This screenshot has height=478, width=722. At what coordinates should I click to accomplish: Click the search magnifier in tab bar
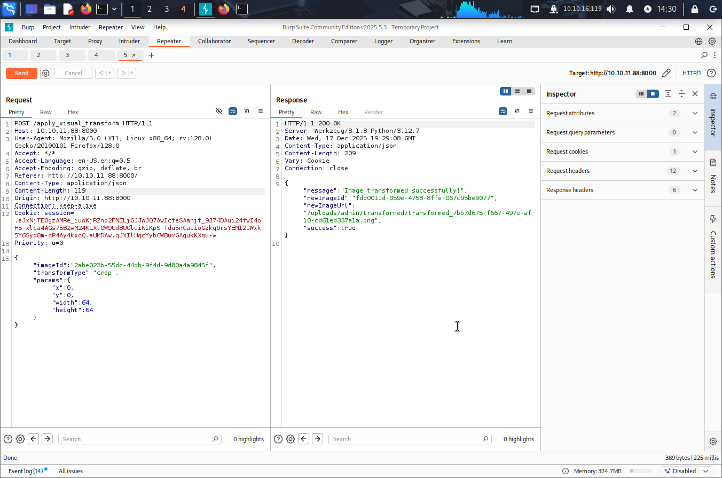click(x=704, y=55)
